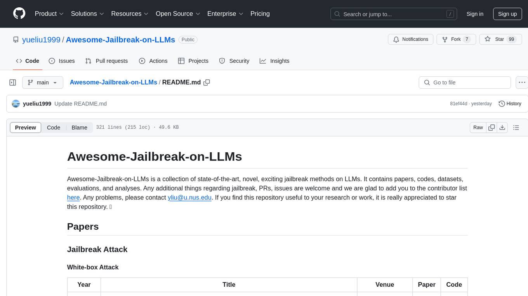
Task: Expand the Enterprise menu
Action: pos(225,14)
